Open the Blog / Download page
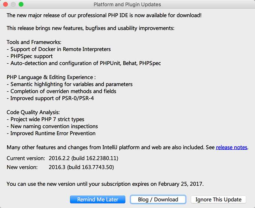The width and height of the screenshot is (255, 208). 158,199
